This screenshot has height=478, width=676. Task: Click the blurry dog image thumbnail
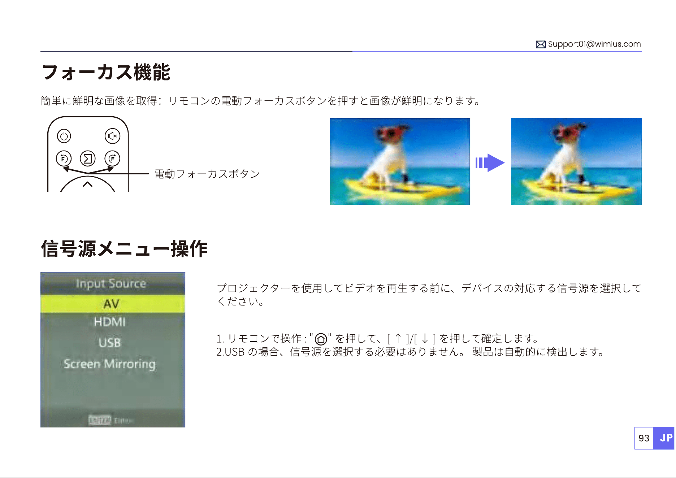click(x=400, y=161)
